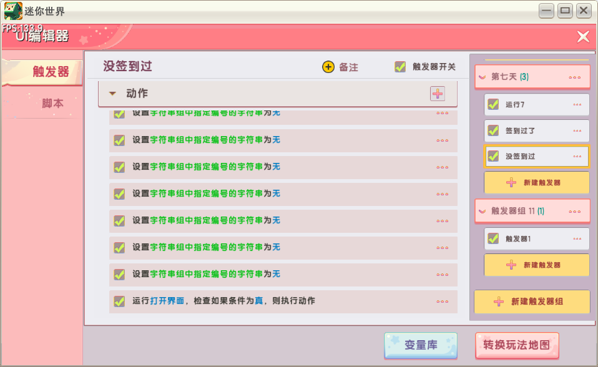Viewport: 598px width, 367px height.
Task: Open the three-dot menu on 触发器1
Action: coord(577,239)
